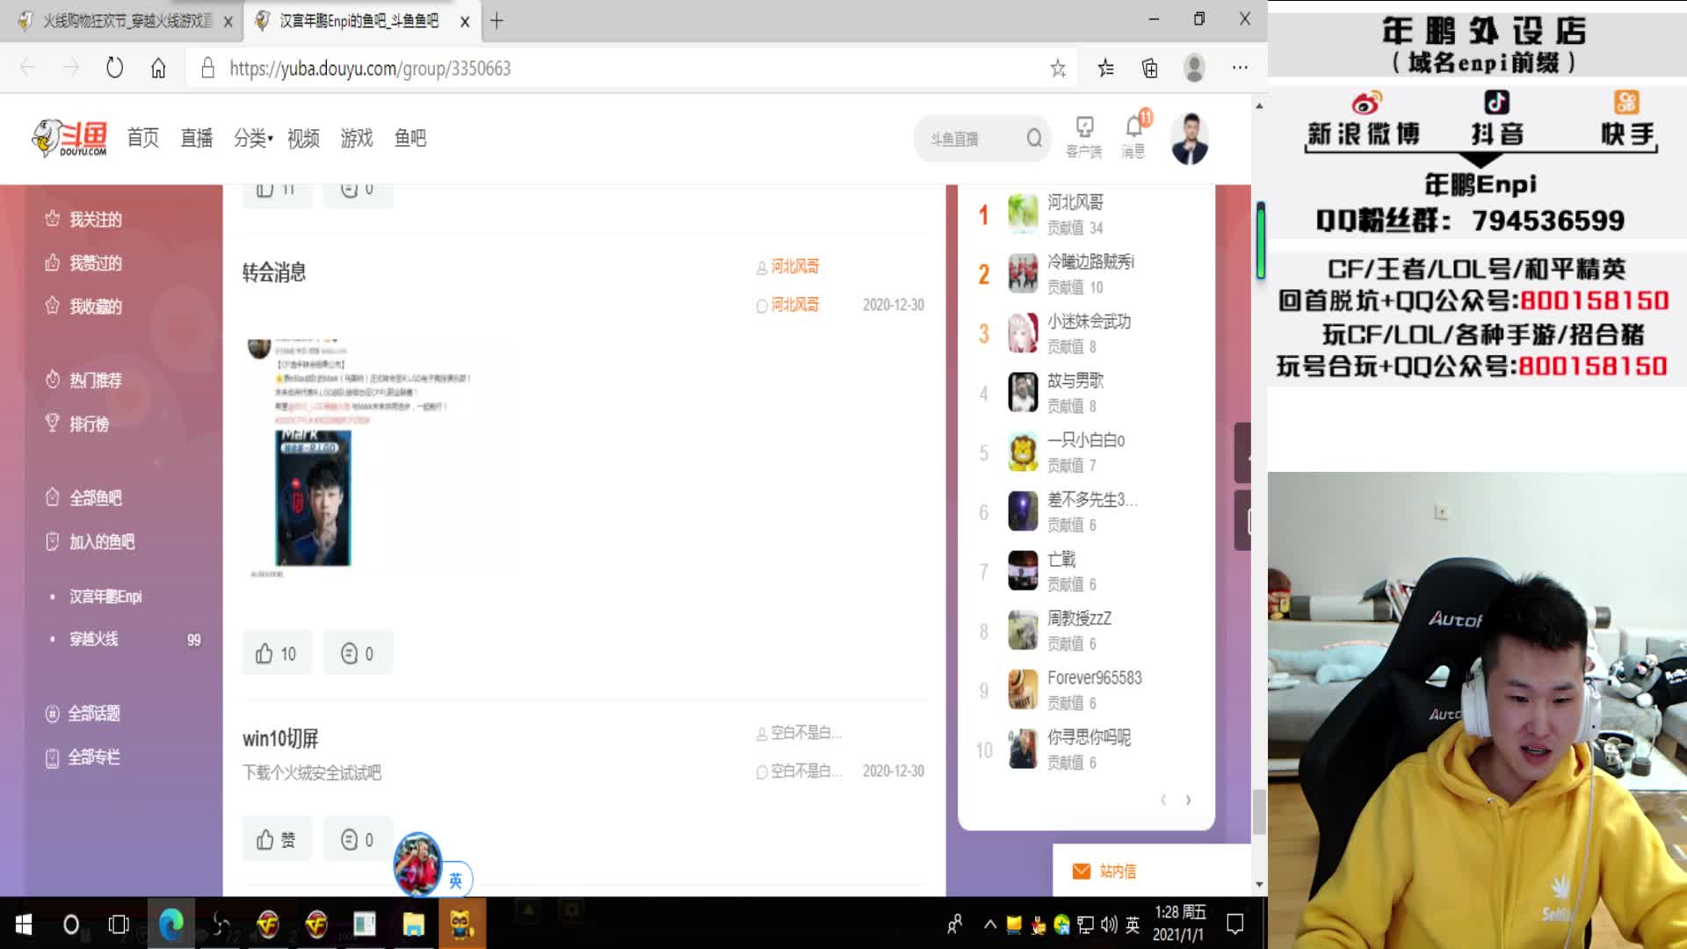
Task: Refresh the page with the reload button
Action: pos(114,68)
